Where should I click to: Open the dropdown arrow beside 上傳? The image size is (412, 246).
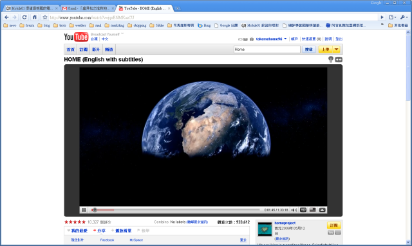[336, 49]
